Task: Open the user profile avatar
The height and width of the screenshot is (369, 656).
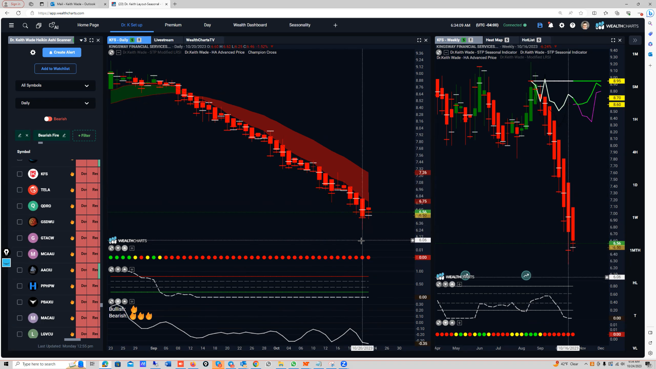Action: 585,25
